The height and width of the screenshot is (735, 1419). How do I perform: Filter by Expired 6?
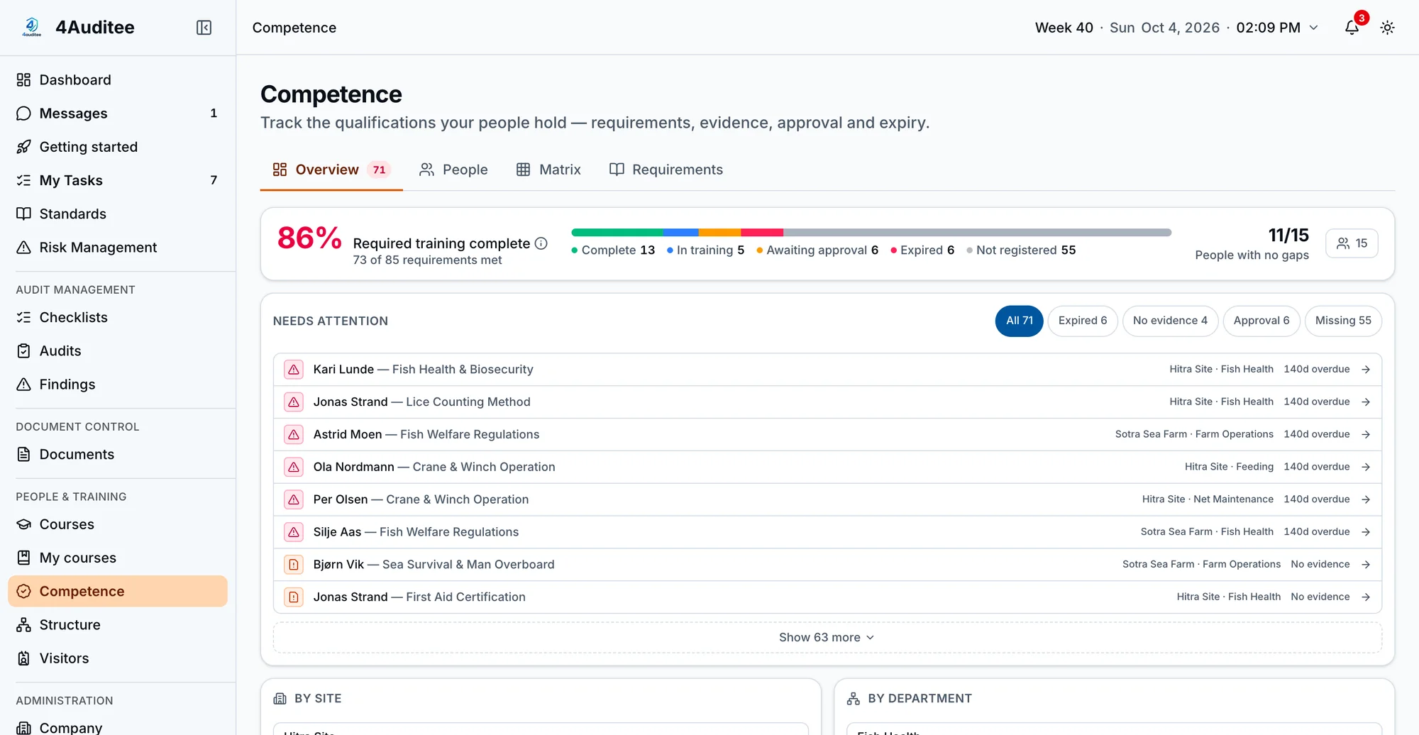pyautogui.click(x=1083, y=321)
